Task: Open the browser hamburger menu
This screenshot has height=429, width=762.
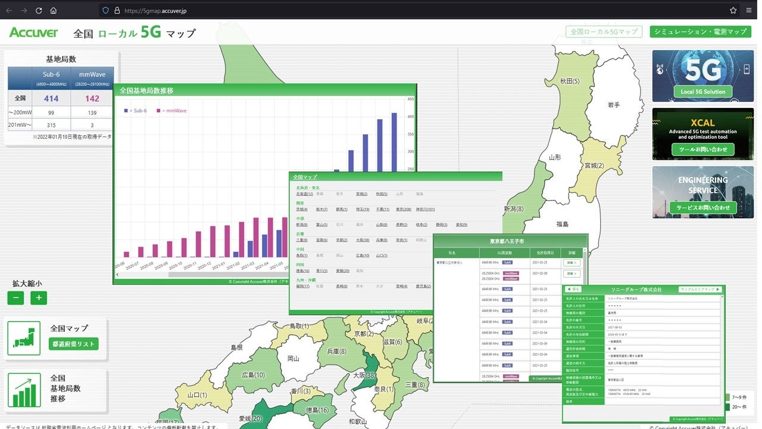Action: 749,10
